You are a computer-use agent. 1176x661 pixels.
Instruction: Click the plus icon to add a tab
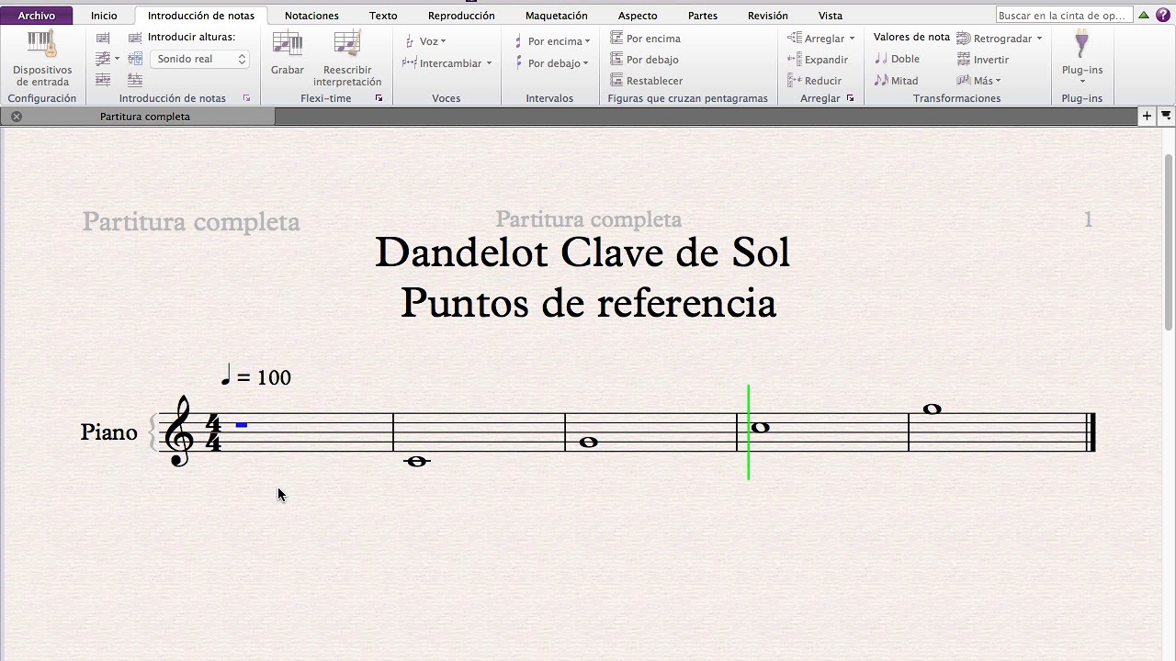click(x=1147, y=116)
